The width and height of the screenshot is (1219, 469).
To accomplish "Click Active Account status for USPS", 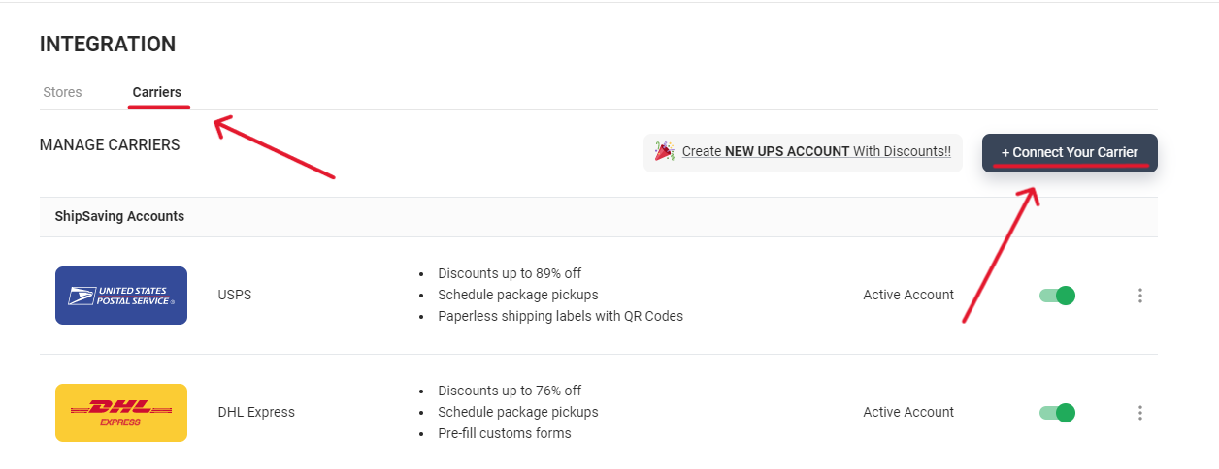I will (908, 295).
